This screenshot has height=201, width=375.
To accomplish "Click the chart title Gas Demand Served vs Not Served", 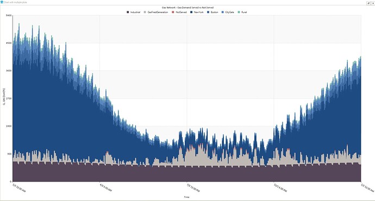I will (187, 8).
